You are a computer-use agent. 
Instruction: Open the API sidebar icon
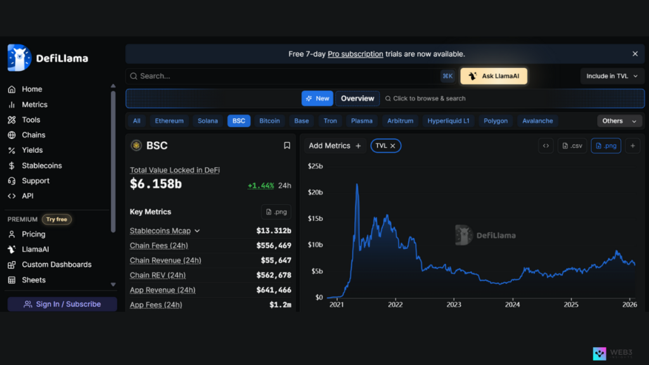(x=12, y=196)
